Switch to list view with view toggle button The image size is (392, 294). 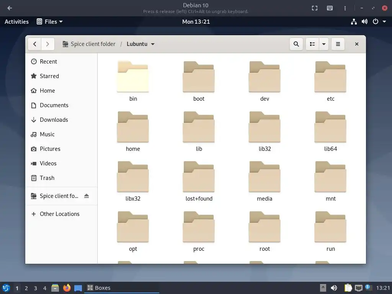pos(312,44)
